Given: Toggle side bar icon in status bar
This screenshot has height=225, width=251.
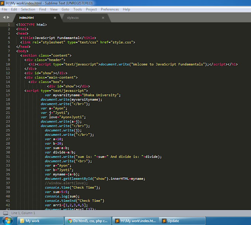Looking at the screenshot, I should (x=6, y=213).
